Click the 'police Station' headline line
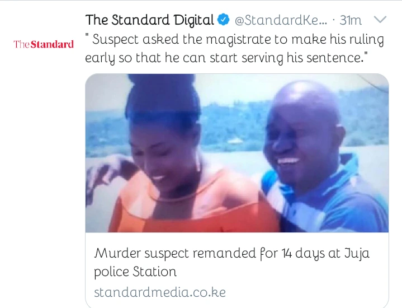The width and height of the screenshot is (402, 308). click(135, 272)
